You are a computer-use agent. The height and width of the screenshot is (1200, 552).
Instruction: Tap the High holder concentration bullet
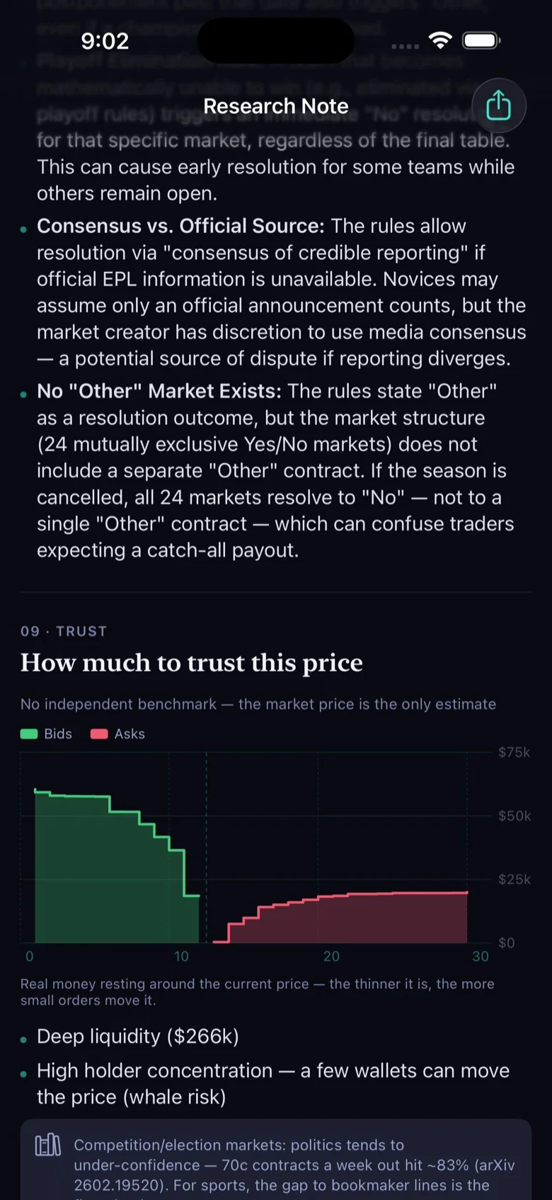coord(273,1084)
